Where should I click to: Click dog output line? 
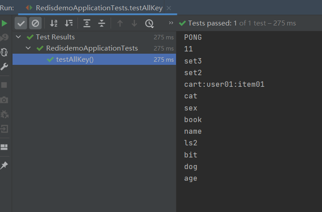click(x=191, y=166)
